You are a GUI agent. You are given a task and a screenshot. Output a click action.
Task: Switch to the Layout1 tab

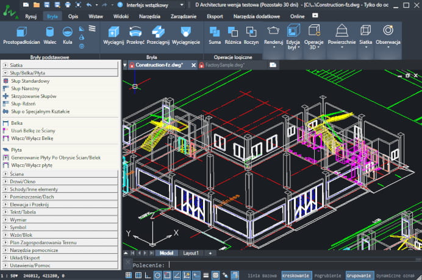[x=190, y=253]
